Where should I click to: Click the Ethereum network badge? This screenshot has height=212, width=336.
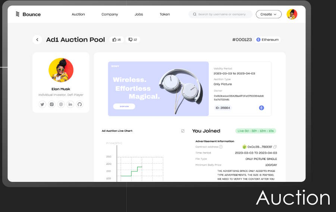tap(267, 39)
